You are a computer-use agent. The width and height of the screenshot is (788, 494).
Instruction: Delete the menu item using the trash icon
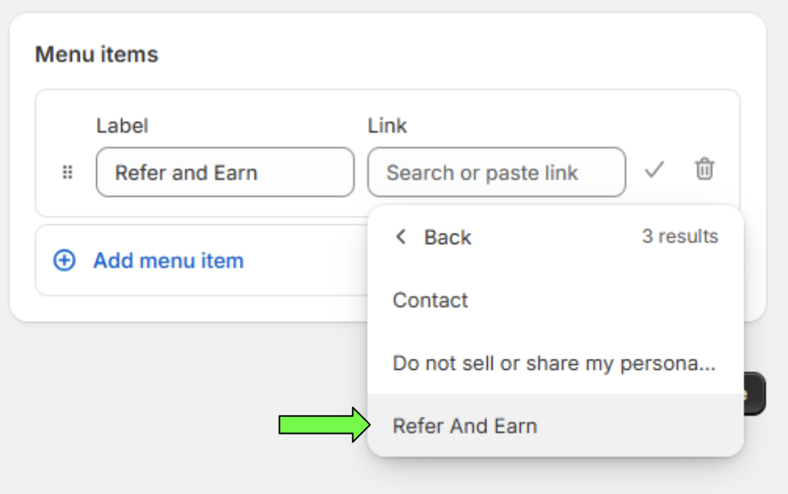704,169
